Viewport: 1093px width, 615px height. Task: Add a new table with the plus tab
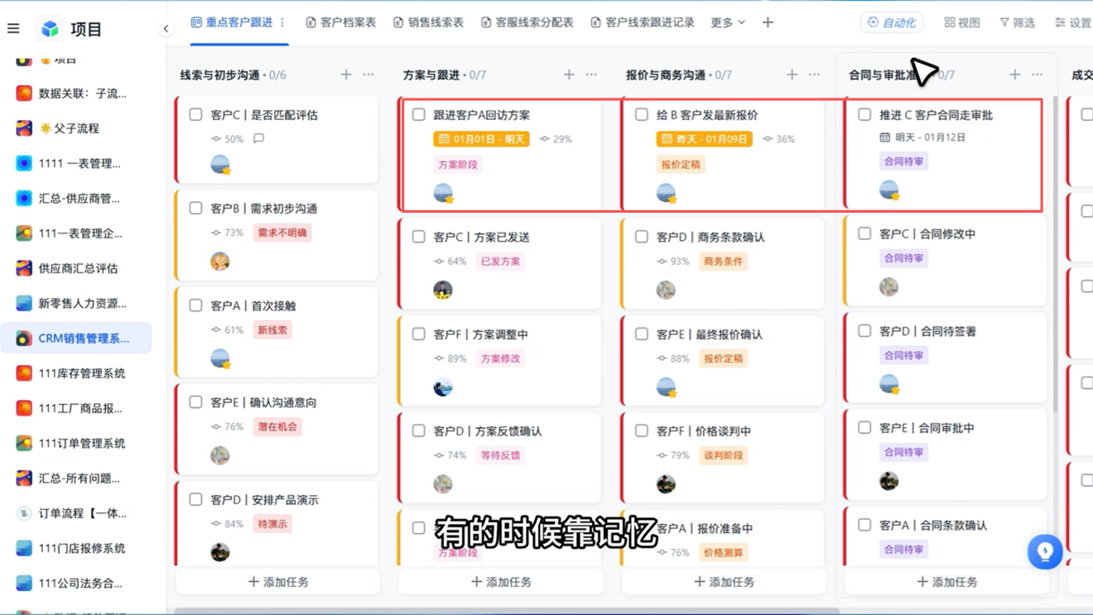pyautogui.click(x=768, y=22)
